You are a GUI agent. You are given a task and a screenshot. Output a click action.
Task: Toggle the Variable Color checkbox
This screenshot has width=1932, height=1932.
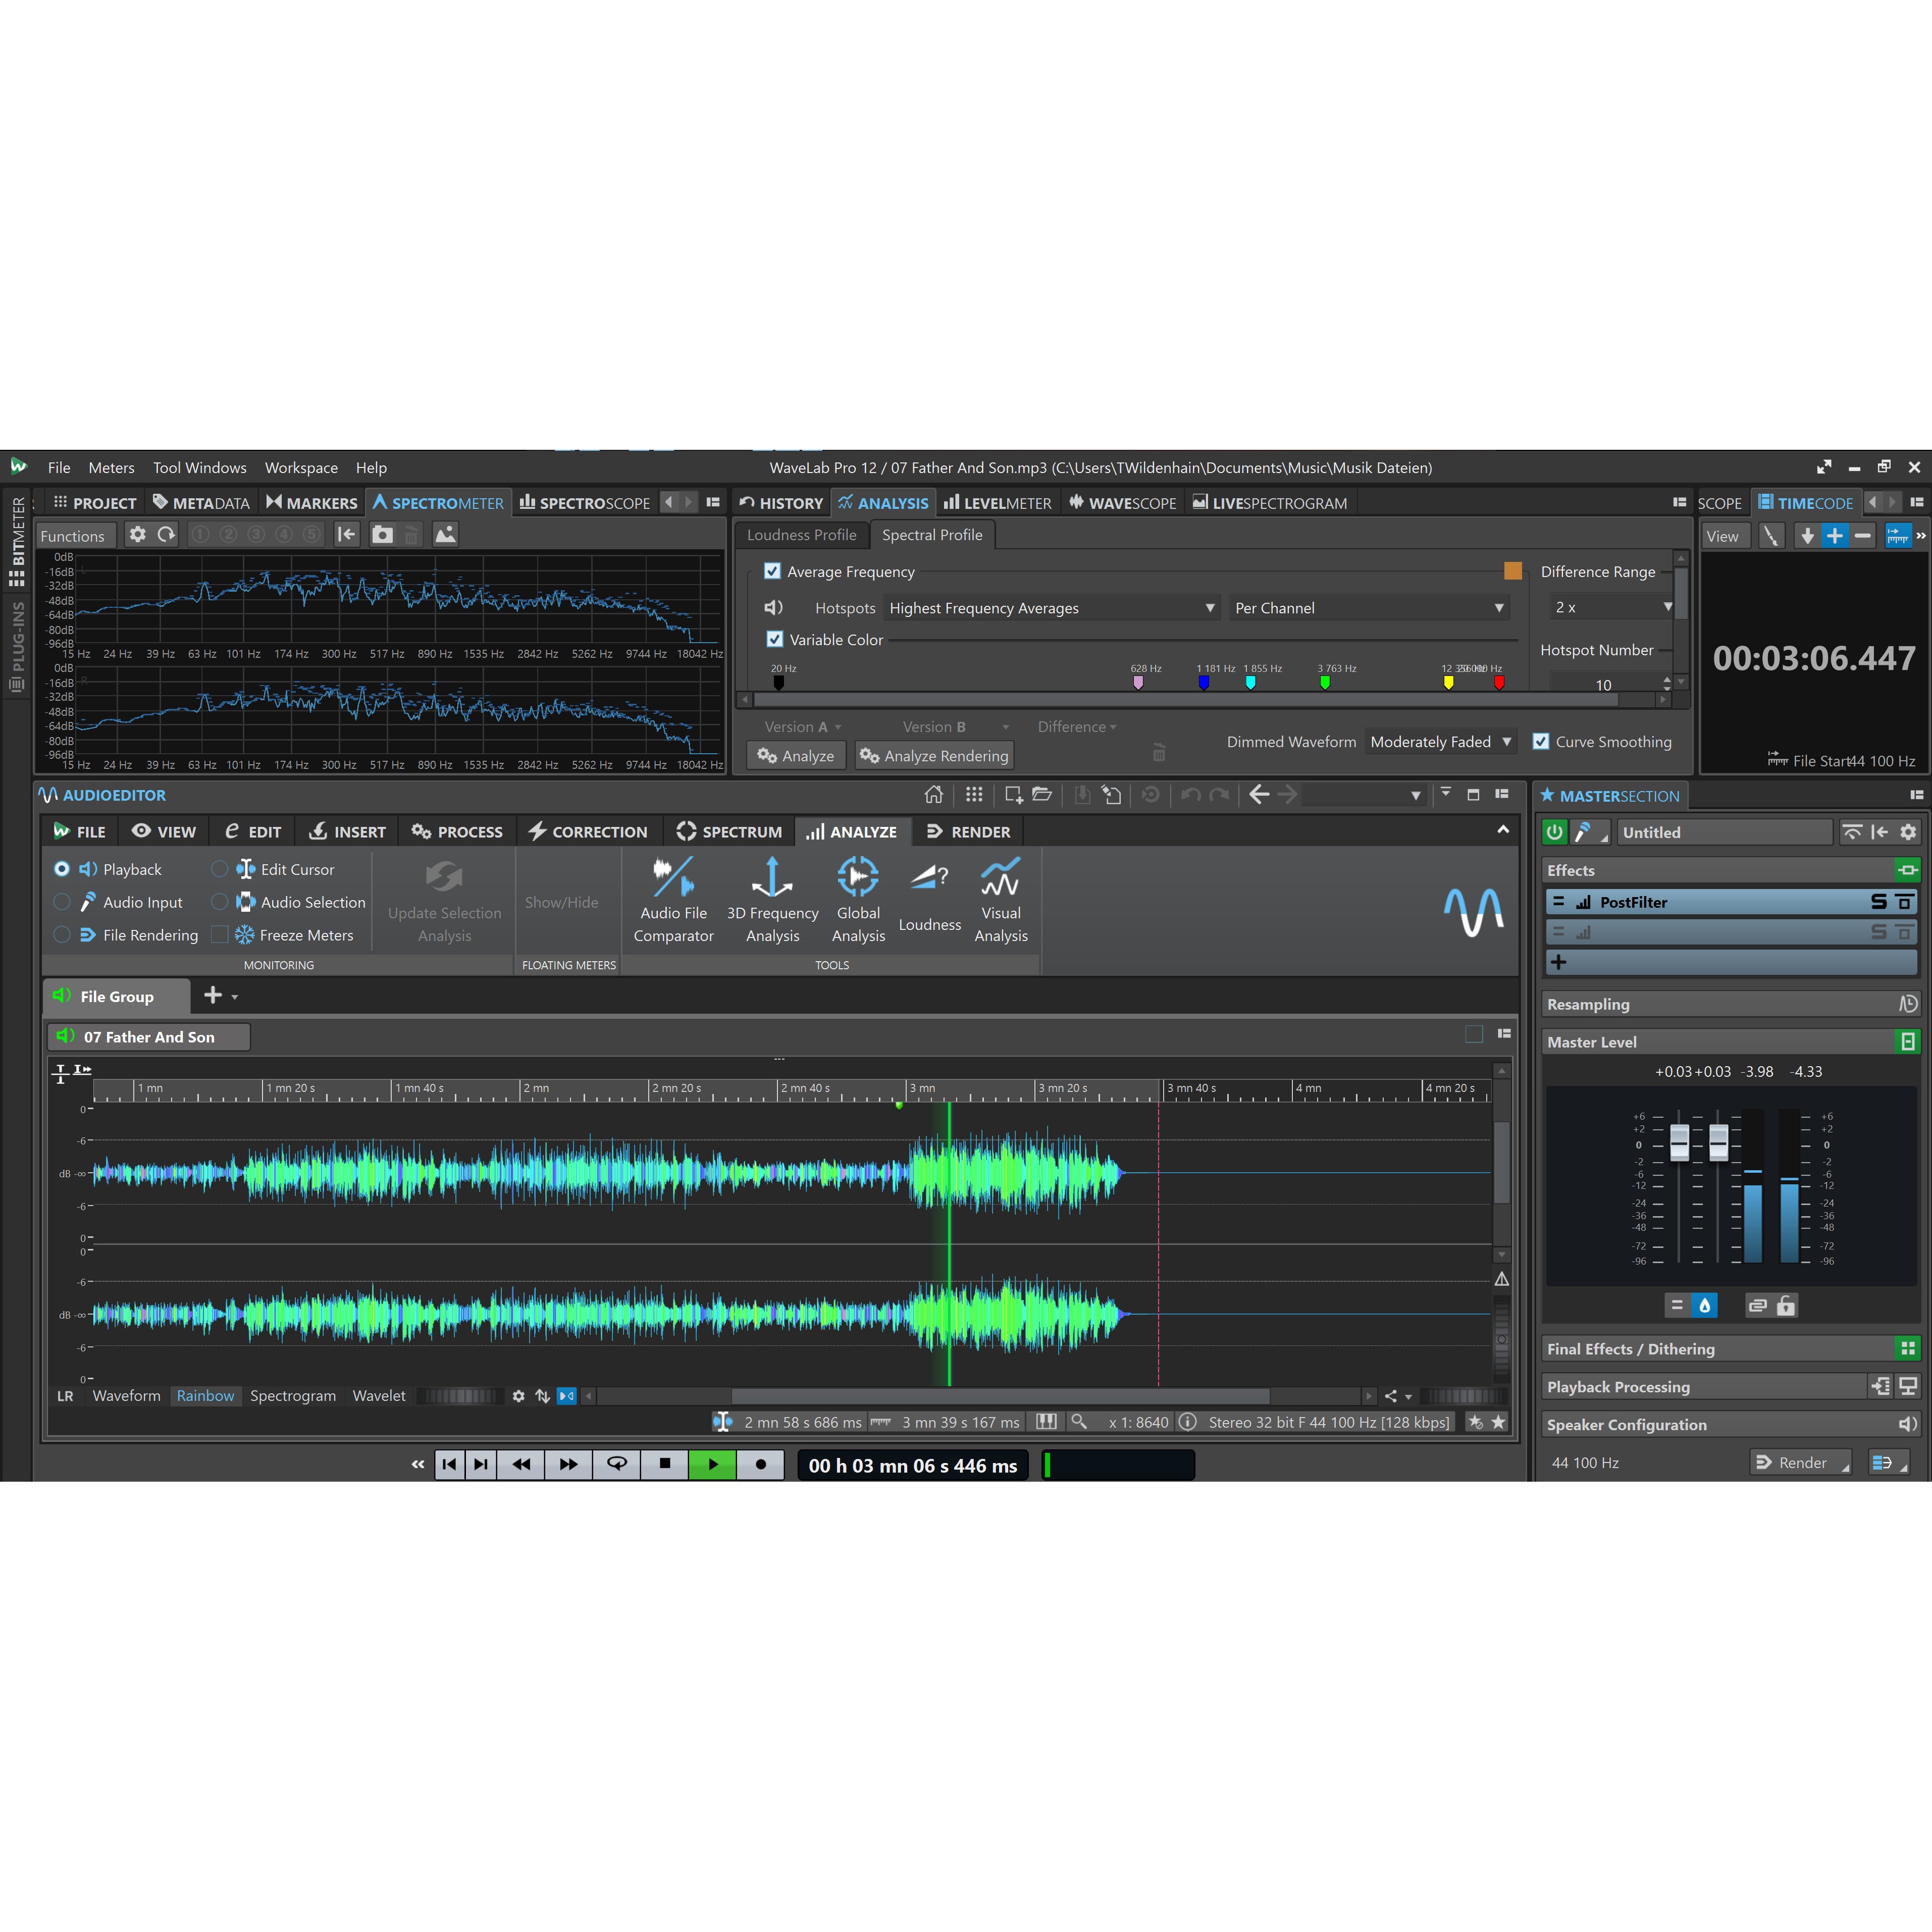click(x=774, y=639)
